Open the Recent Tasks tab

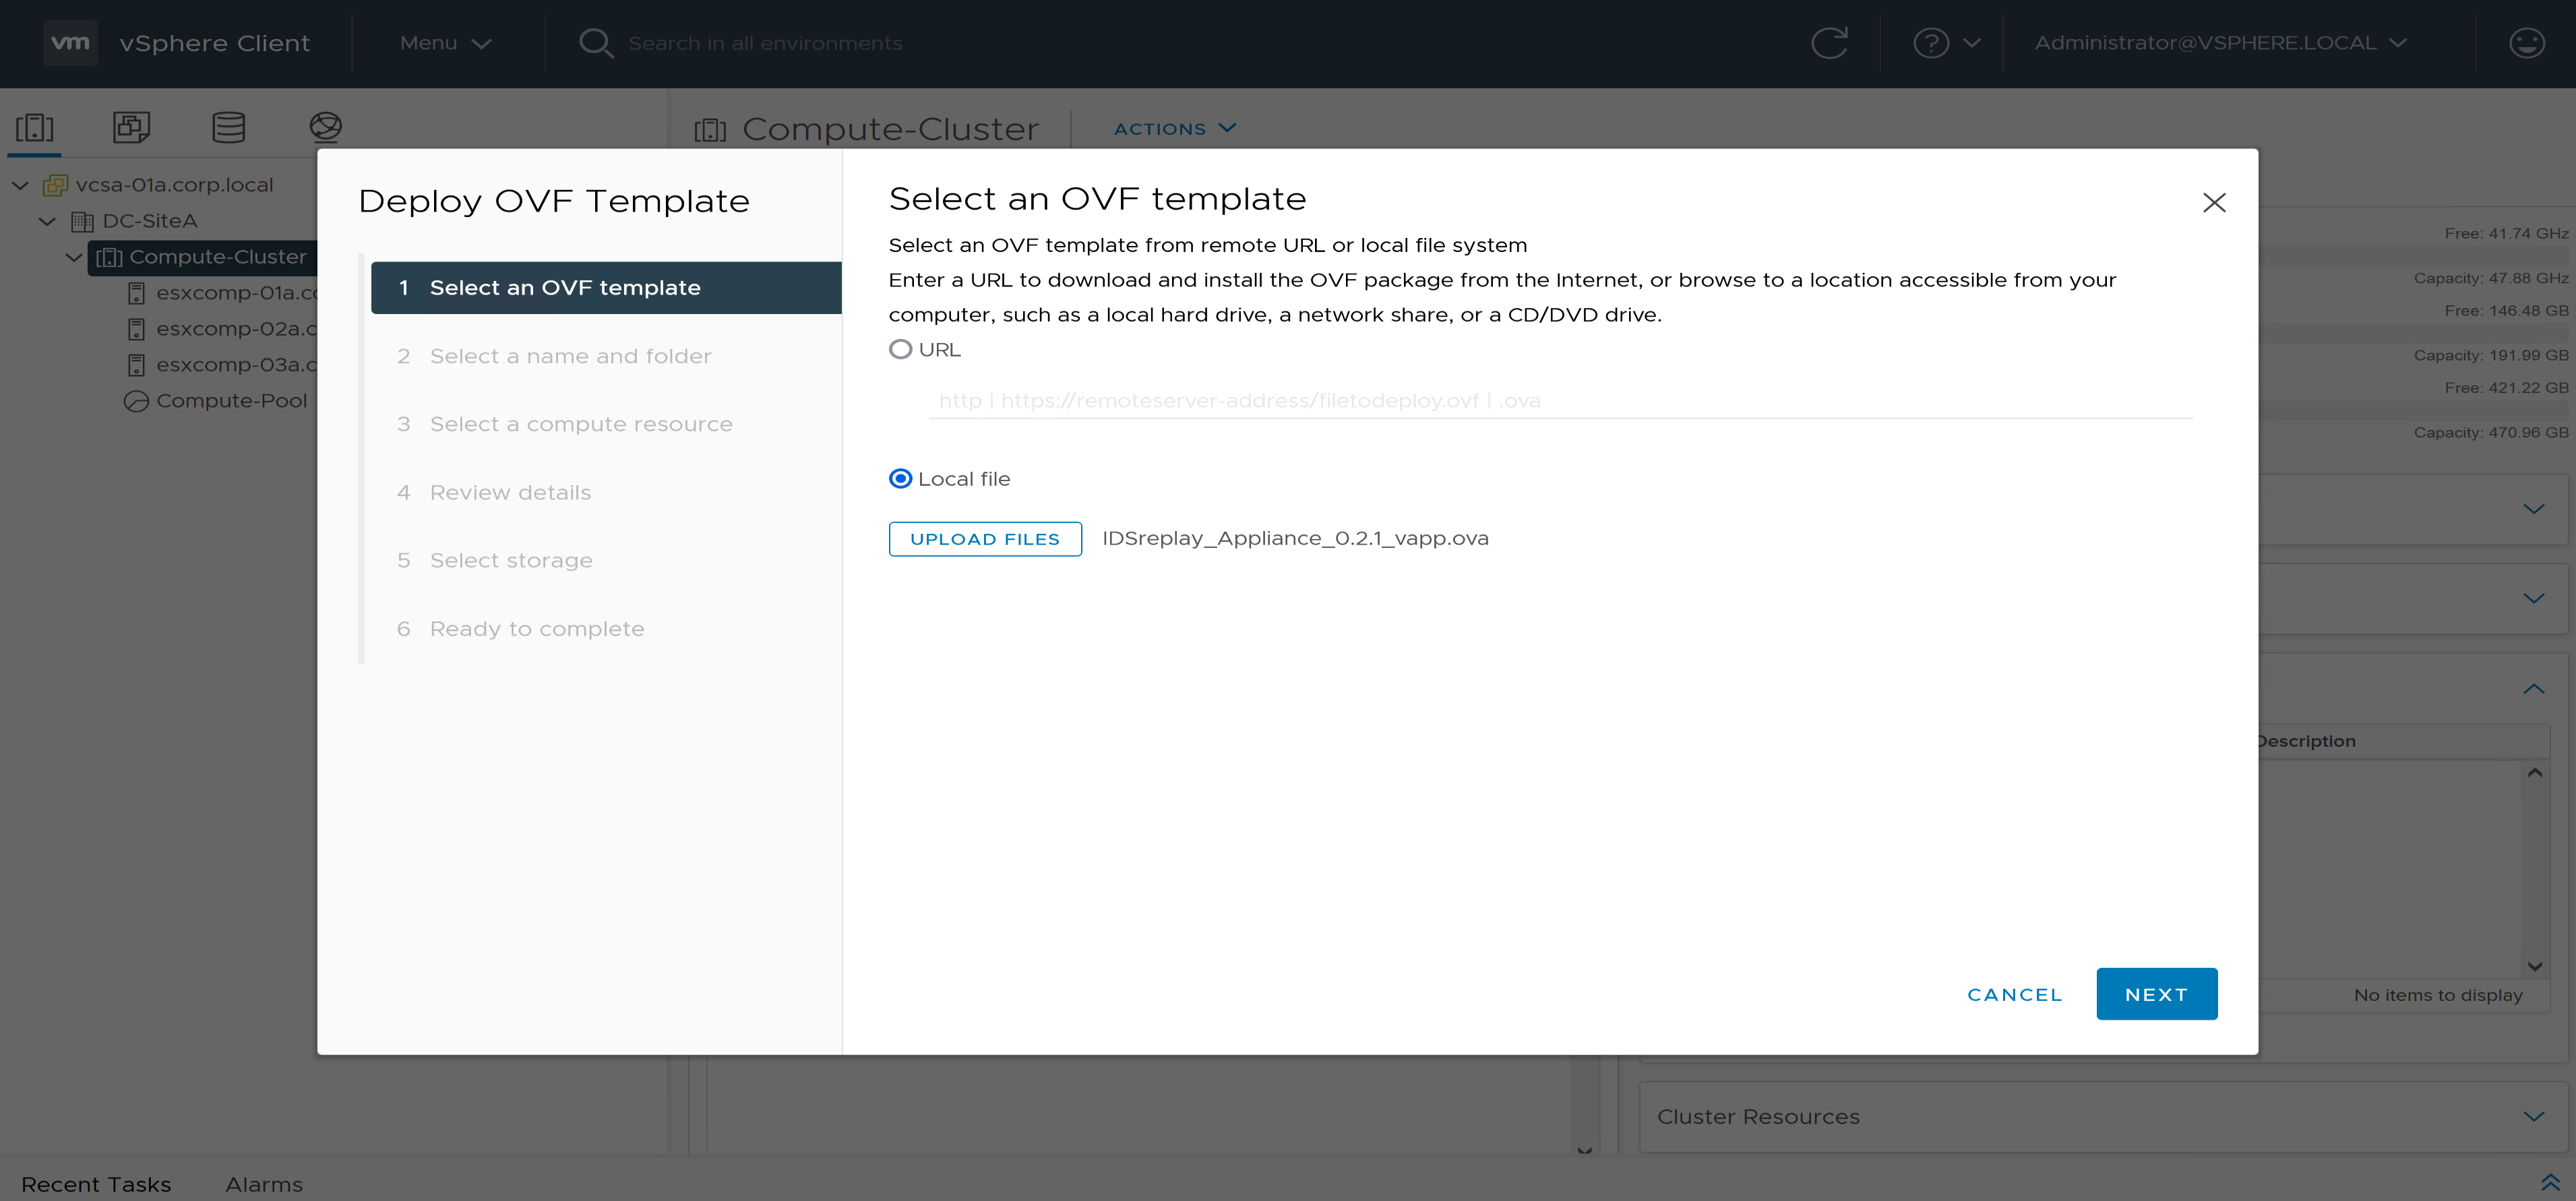click(96, 1184)
